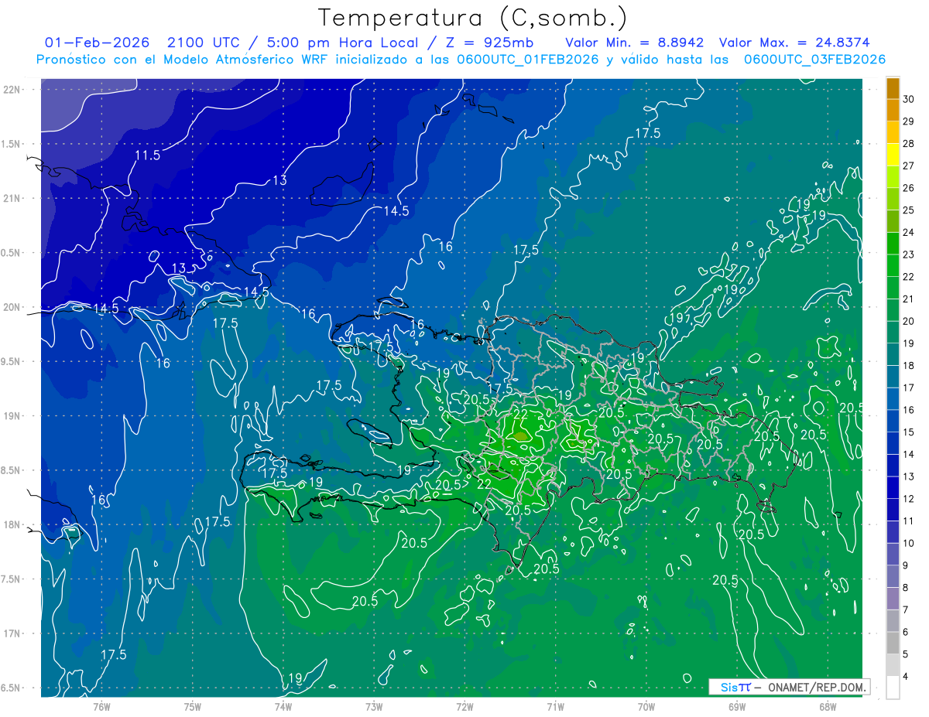Click the "22N" latitude axis label

click(12, 90)
